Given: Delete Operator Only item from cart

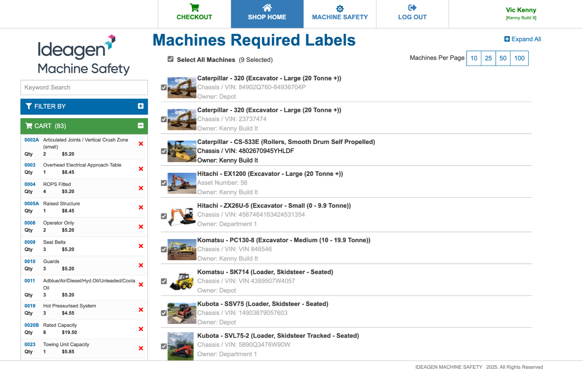Looking at the screenshot, I should (x=141, y=226).
